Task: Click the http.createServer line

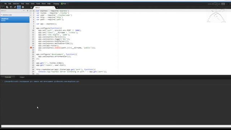Action: coord(66,69)
